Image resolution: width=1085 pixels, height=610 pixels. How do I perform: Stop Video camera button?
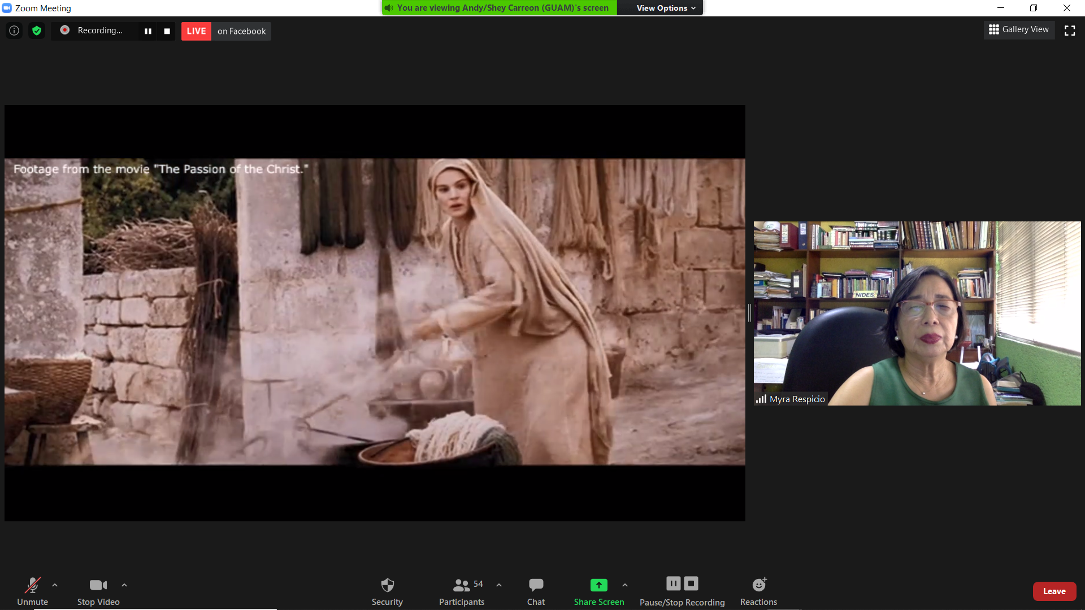pyautogui.click(x=98, y=591)
